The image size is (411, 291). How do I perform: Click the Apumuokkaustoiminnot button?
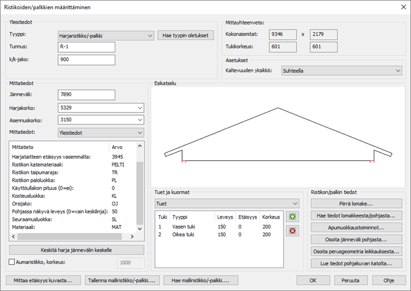(x=356, y=227)
